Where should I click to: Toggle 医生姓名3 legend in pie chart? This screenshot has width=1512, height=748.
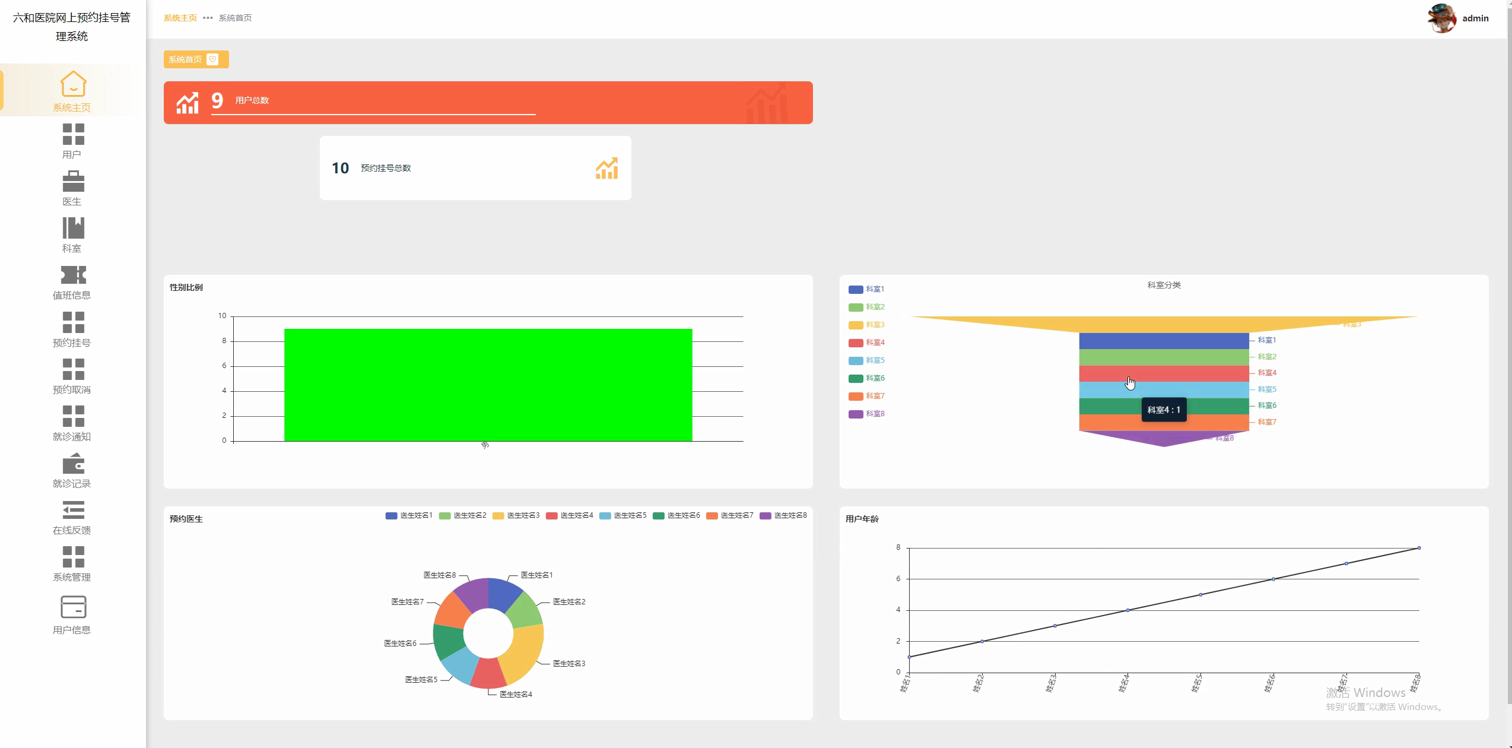click(516, 515)
